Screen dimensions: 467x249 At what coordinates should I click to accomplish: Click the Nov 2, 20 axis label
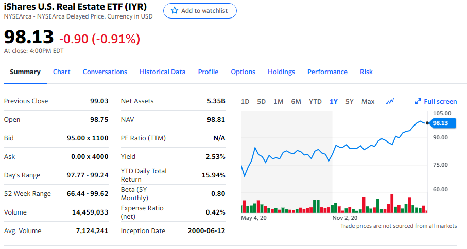345,218
